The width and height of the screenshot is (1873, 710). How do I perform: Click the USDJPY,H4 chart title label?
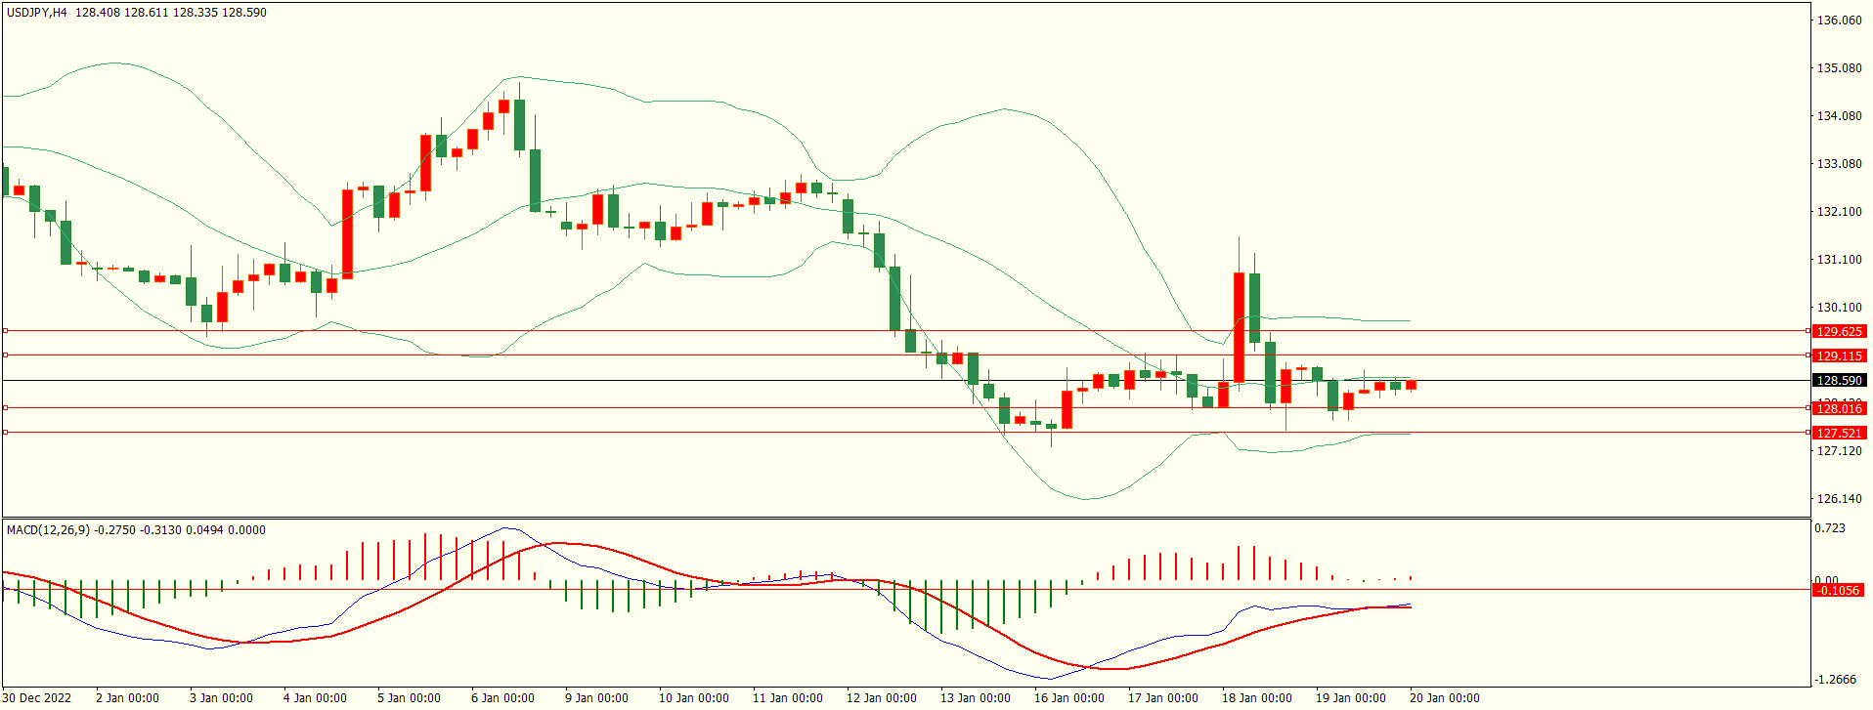pyautogui.click(x=37, y=13)
